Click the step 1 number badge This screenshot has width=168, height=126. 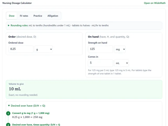click(x=8, y=113)
